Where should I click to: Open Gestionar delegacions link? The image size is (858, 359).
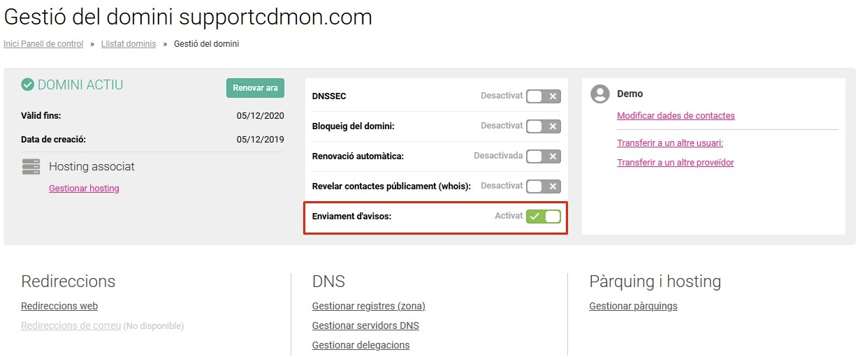[x=361, y=345]
